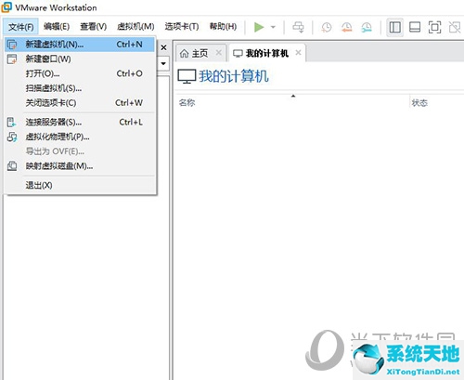Viewport: 464px width, 380px height.
Task: Select 新建窗口(W) menu entry
Action: [x=80, y=59]
